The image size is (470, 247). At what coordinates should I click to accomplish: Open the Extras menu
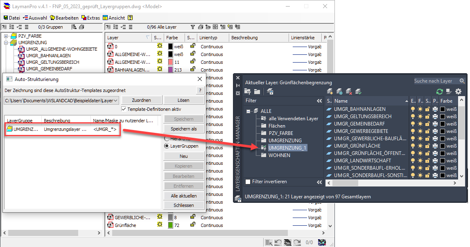click(x=91, y=18)
